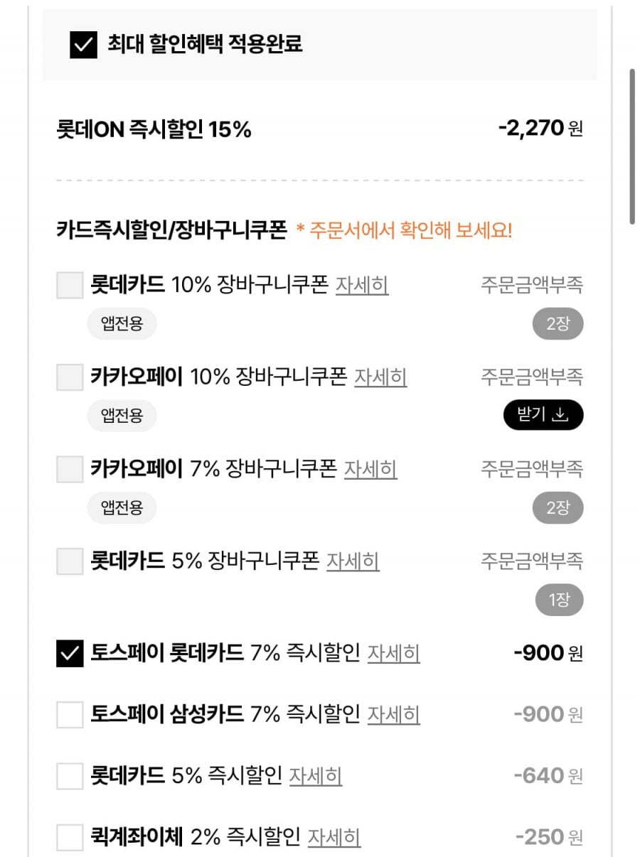View 자세히 for 퀵계좌이체 2% 즉시할인
Viewport: 640px width, 857px height.
(334, 837)
